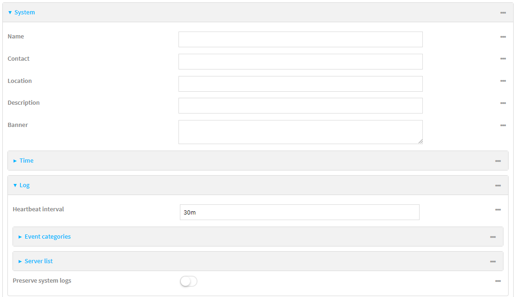Screen dimensions: 516x297
Task: Focus the Heartbeat interval text box
Action: (299, 212)
